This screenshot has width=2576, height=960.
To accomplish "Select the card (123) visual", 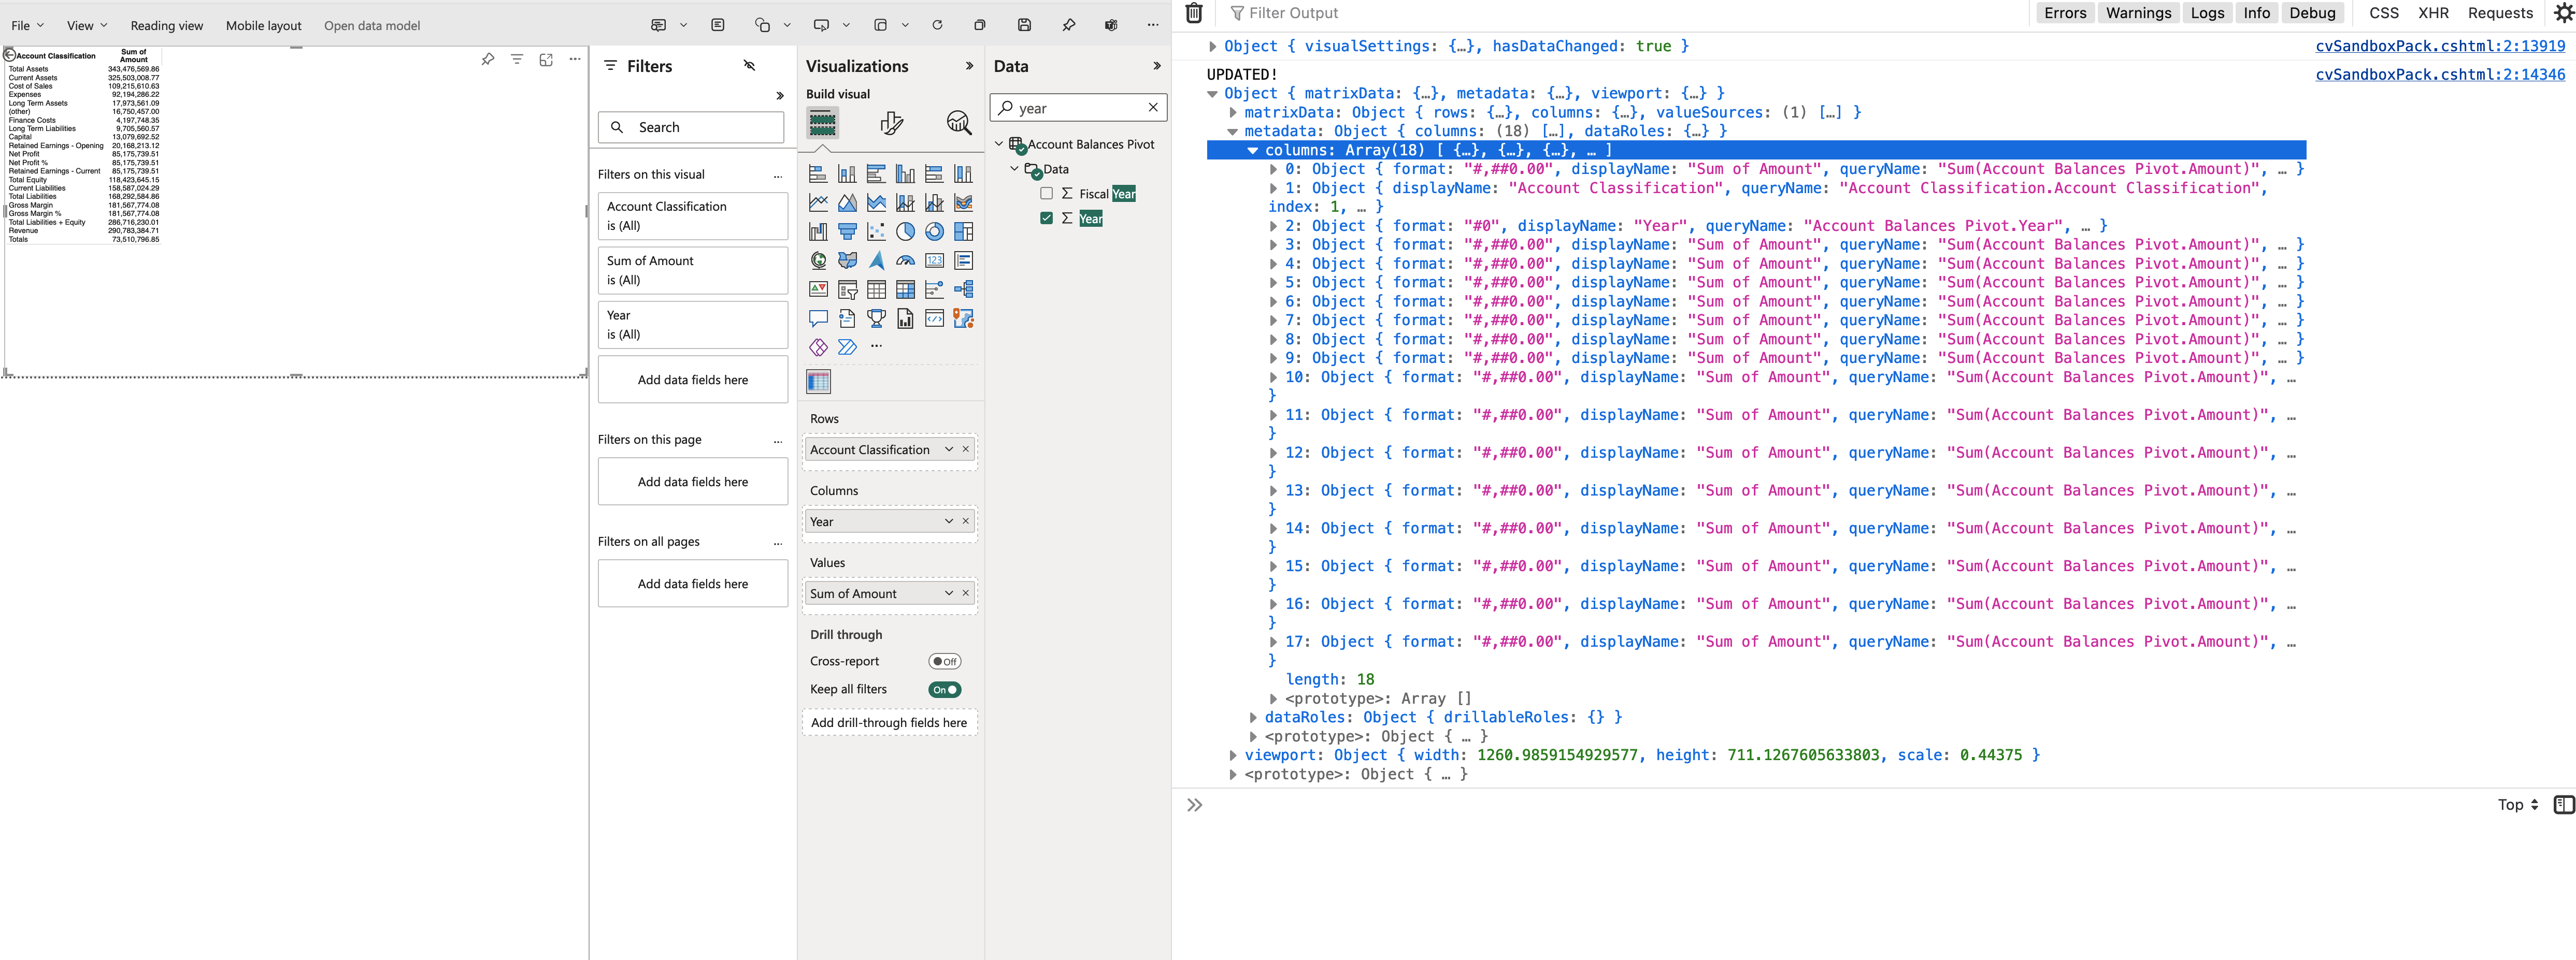I will pos(934,261).
